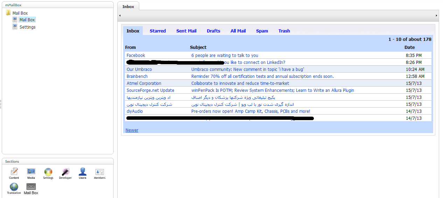Click the Date column header
The image size is (443, 198).
(409, 47)
